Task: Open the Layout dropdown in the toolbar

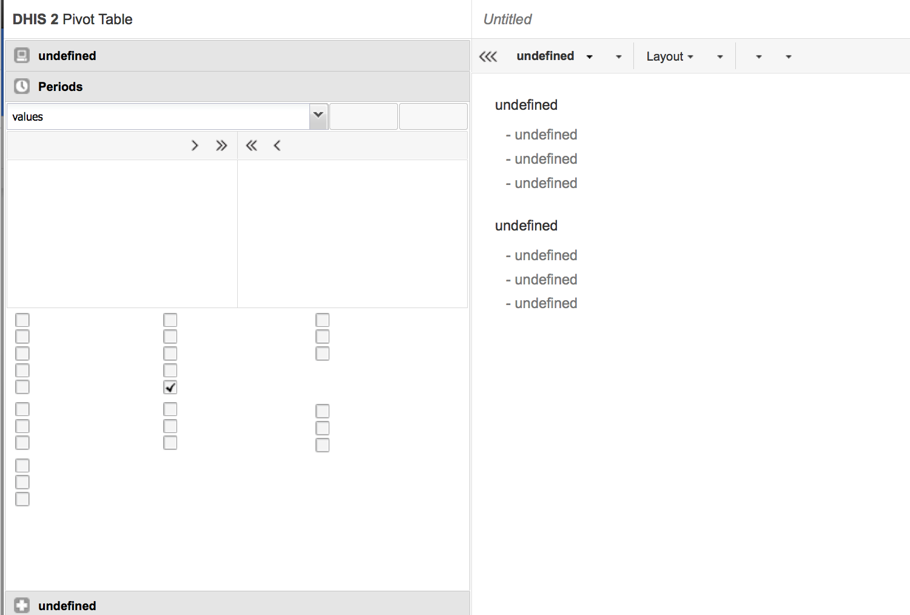Action: 670,56
